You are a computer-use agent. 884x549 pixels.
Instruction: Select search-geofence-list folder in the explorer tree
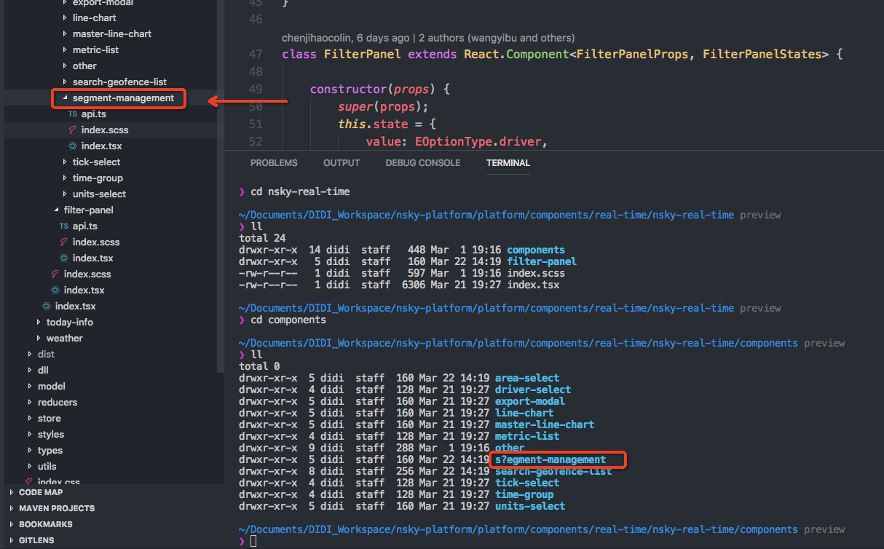tap(119, 82)
